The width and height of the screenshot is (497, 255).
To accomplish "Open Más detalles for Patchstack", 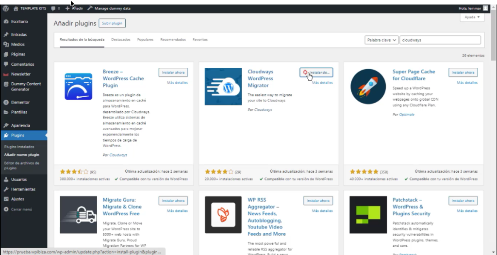I will (467, 211).
